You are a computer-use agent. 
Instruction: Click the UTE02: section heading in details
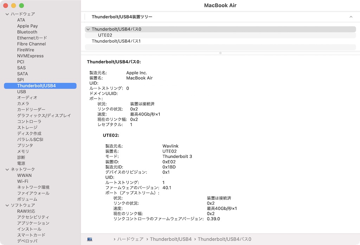[x=111, y=135]
